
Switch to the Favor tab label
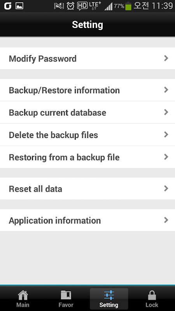click(x=66, y=305)
